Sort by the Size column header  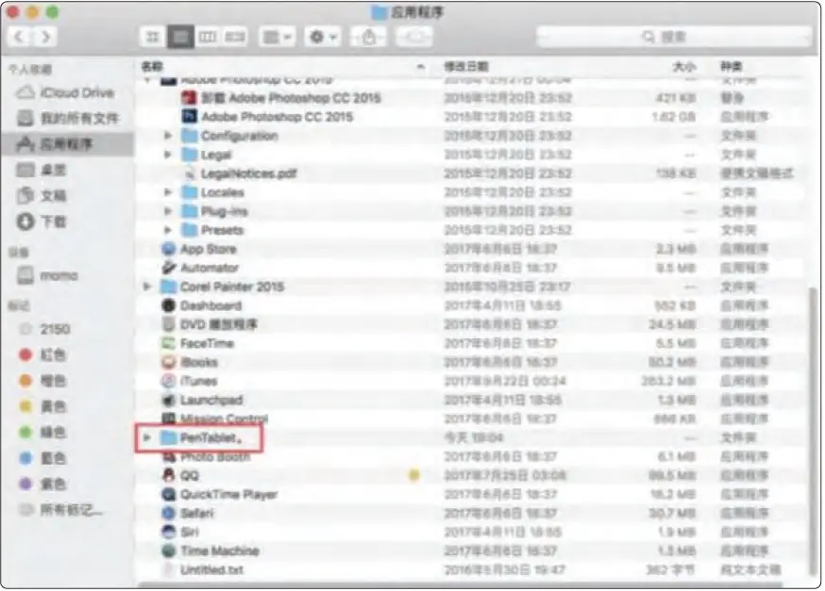coord(684,67)
